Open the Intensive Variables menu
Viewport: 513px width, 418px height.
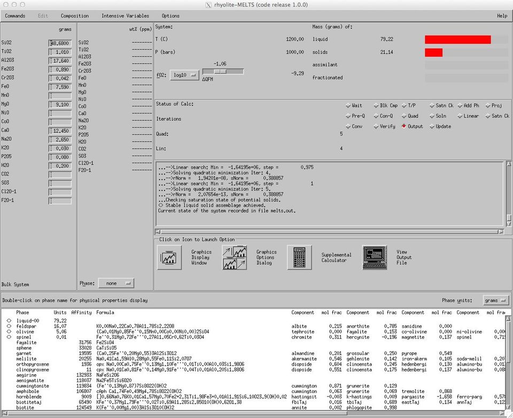pyautogui.click(x=125, y=16)
